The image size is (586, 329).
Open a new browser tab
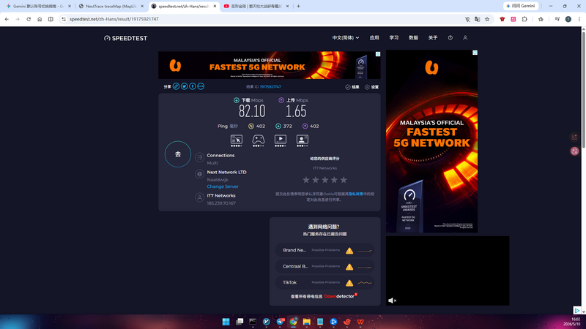tap(298, 6)
